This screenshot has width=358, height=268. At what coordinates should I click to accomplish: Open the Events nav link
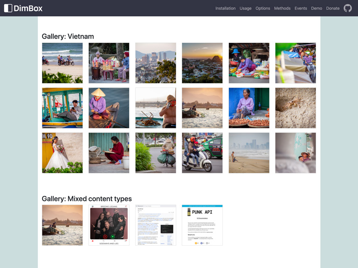tap(301, 8)
